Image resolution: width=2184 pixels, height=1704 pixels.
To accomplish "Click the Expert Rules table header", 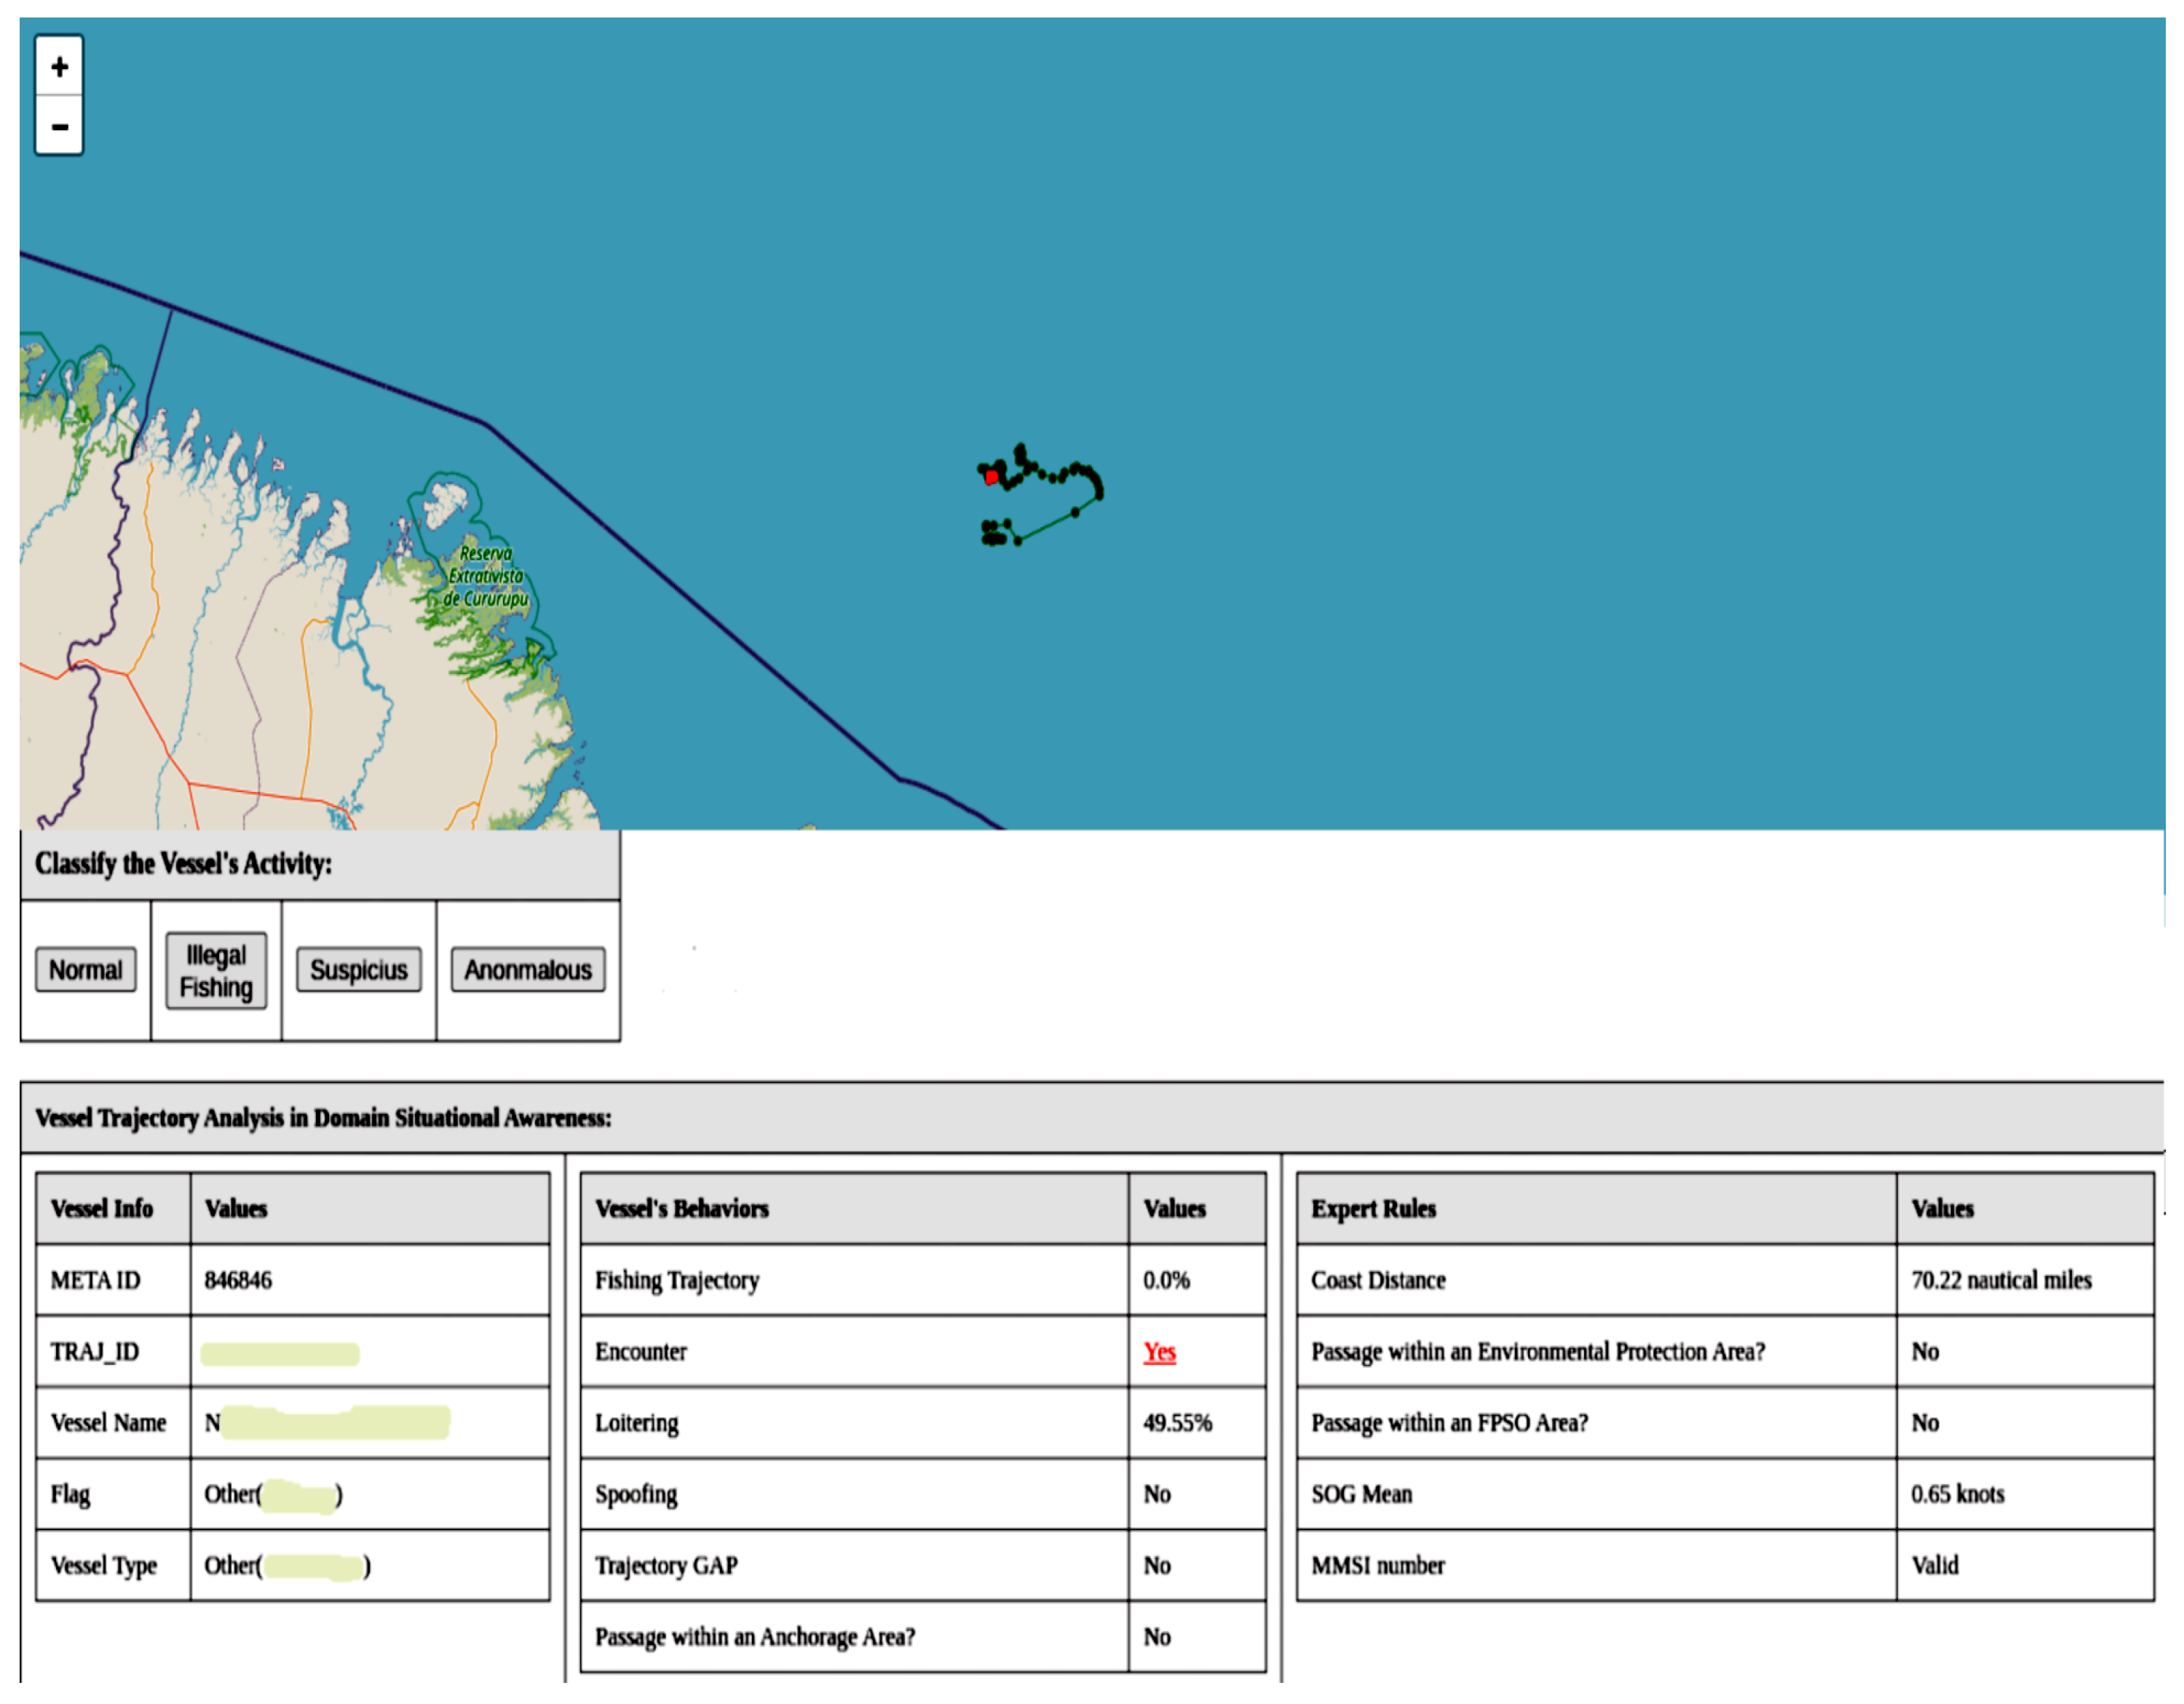I will click(x=1373, y=1208).
